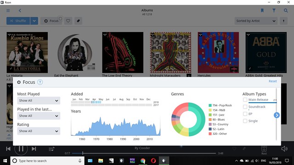Image resolution: width=294 pixels, height=165 pixels.
Task: Select Country genre in legend
Action: click(x=219, y=124)
